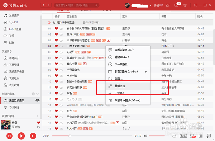Adjust the volume slider
Viewport: 215px width, 141px height.
point(159,136)
